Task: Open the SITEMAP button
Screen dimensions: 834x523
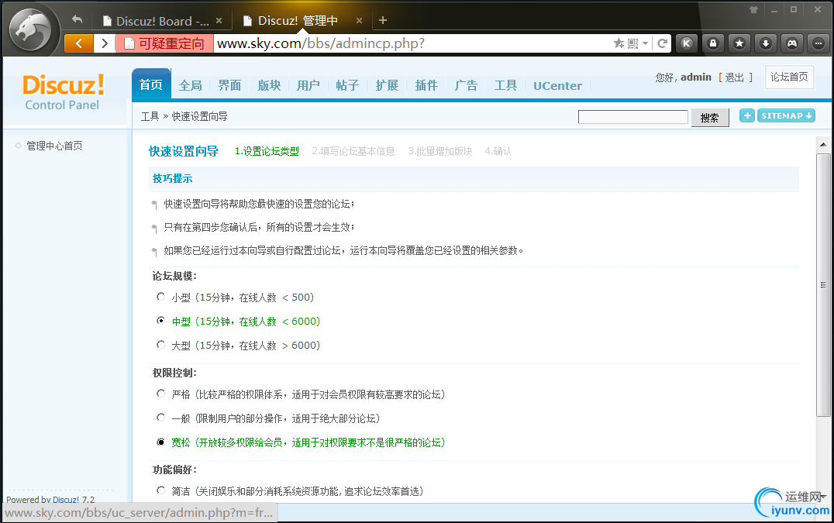Action: [x=786, y=115]
